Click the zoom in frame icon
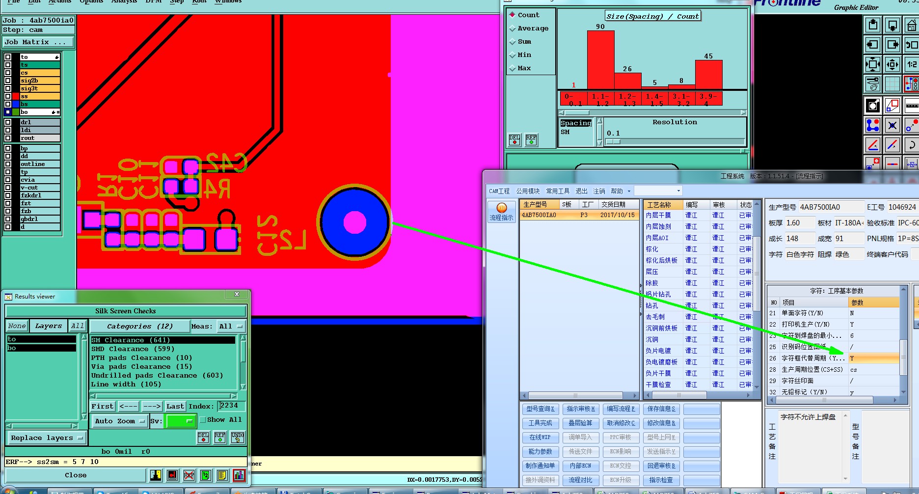Screen dimensions: 919x494 (x=892, y=64)
